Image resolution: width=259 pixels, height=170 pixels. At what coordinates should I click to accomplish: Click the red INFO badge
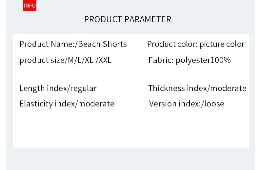[x=30, y=6]
